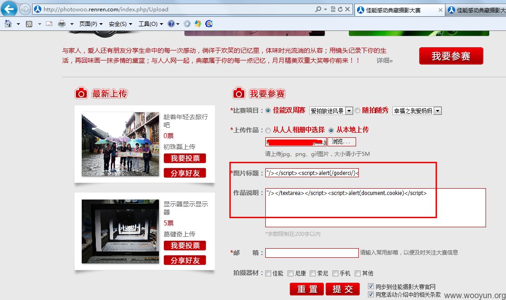Expand the Print dropdown arrow

72,24
